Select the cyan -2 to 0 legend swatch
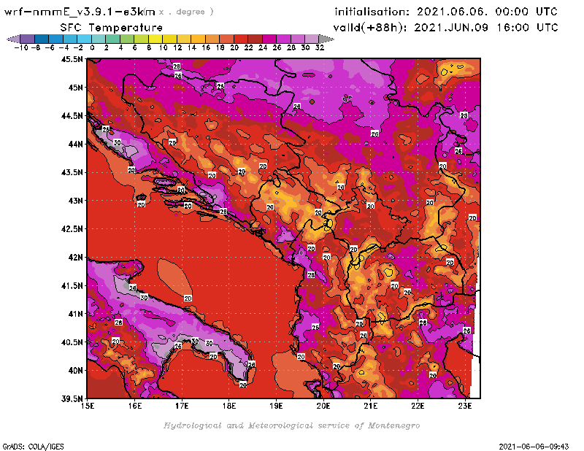The width and height of the screenshot is (584, 451). [x=84, y=39]
